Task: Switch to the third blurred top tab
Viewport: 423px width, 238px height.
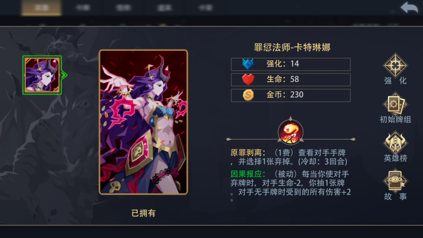Action: pos(124,8)
